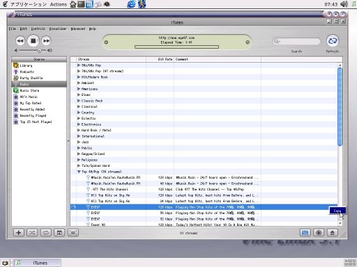This screenshot has height=267, width=357.
Task: Expand the Electronica category
Action: pos(79,124)
